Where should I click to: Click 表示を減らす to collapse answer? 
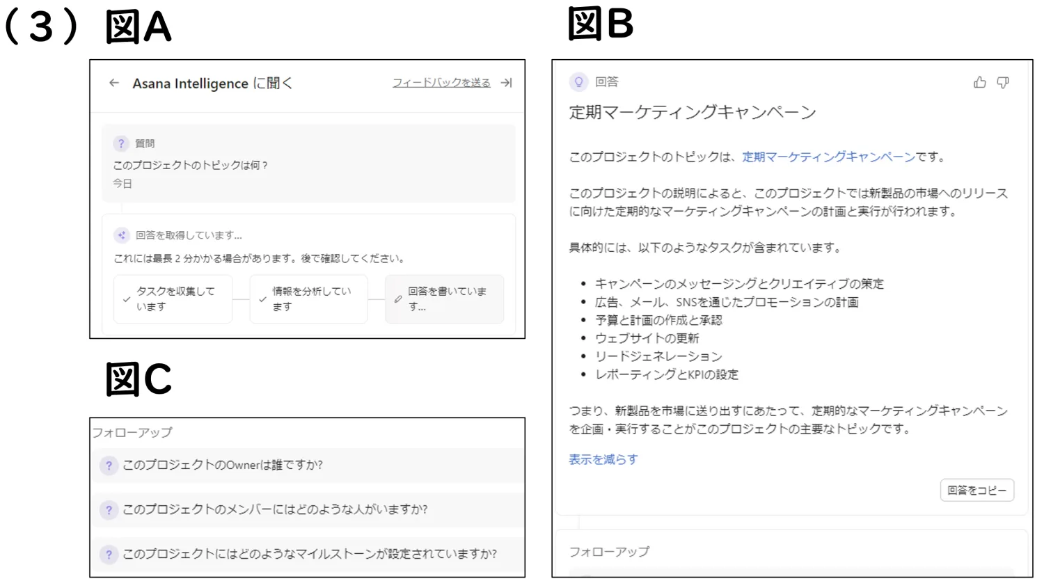(603, 459)
